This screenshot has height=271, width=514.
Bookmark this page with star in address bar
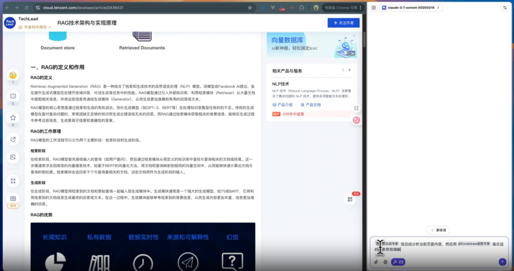[x=250, y=8]
